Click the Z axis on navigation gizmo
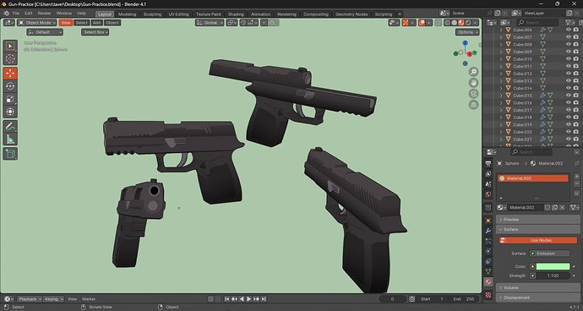This screenshot has height=311, width=583. tap(466, 43)
